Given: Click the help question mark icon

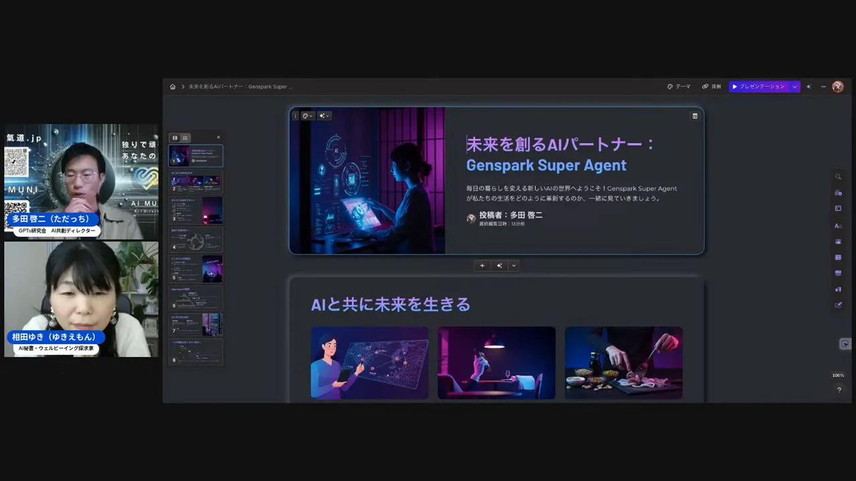Looking at the screenshot, I should pyautogui.click(x=839, y=390).
